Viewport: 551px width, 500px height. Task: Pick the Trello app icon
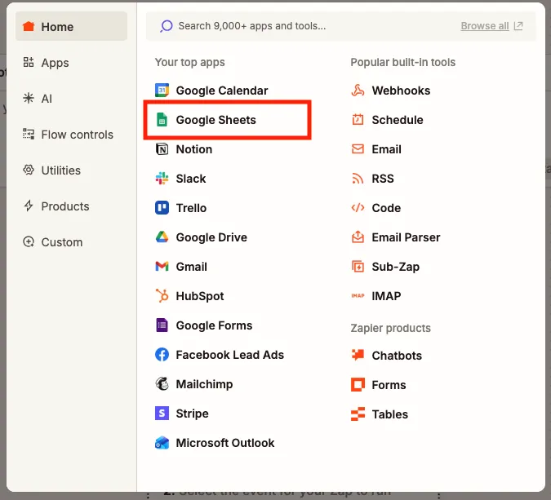point(162,208)
